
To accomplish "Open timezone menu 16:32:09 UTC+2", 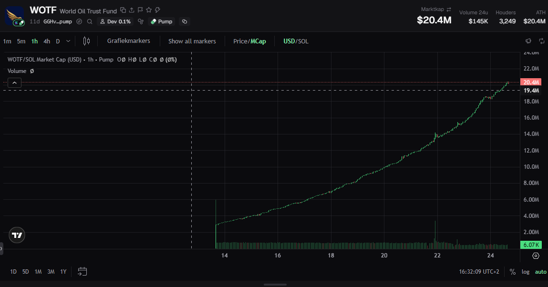I will pyautogui.click(x=479, y=272).
